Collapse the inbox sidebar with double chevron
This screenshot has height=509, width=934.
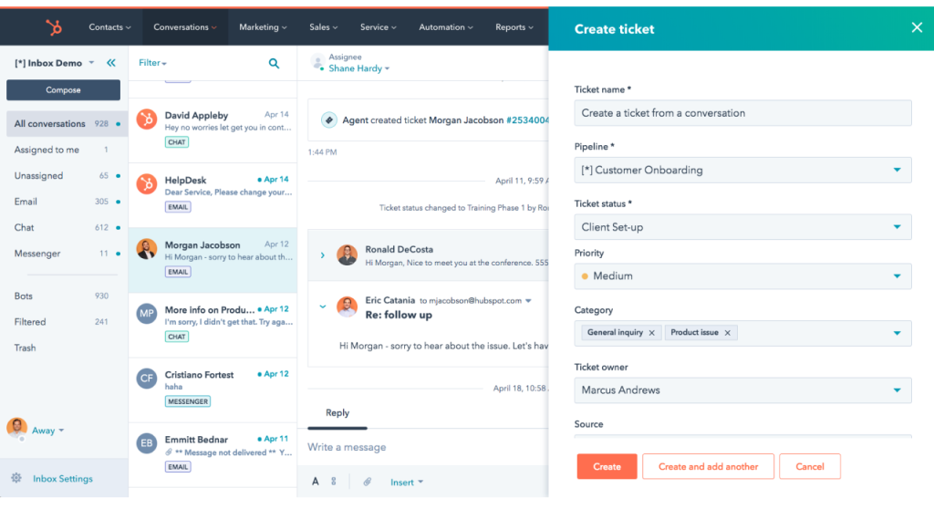111,63
